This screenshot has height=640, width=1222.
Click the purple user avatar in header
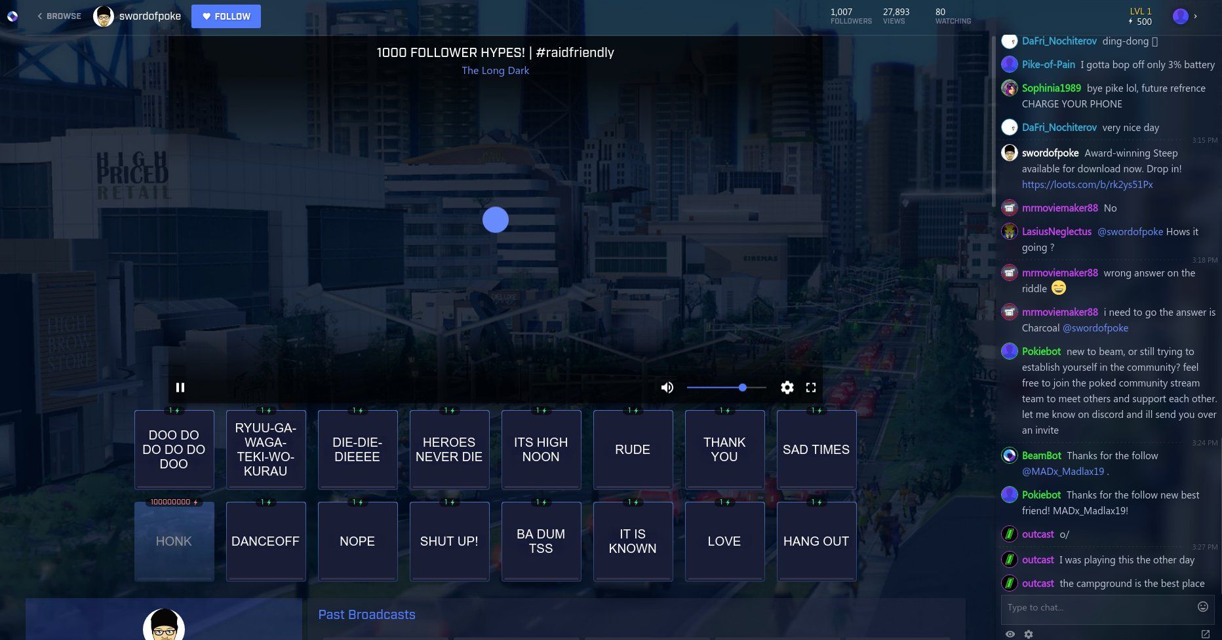click(x=1180, y=16)
